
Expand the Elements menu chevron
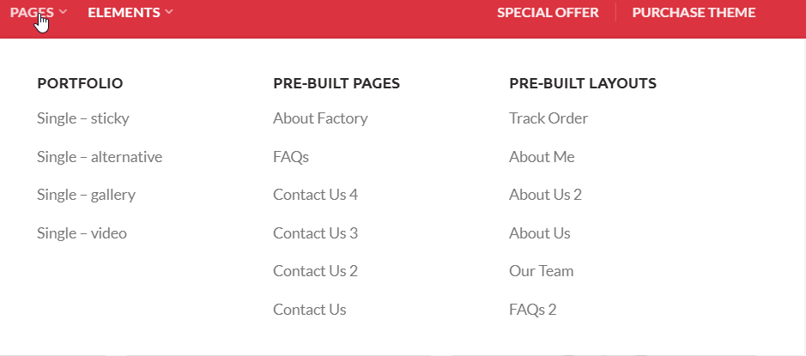[x=169, y=12]
